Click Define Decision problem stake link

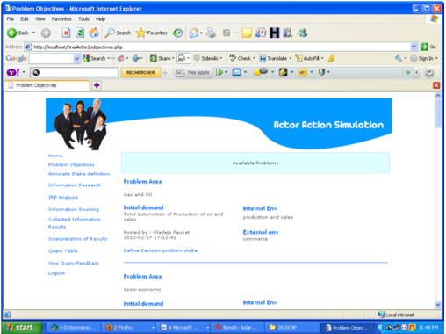click(x=161, y=250)
